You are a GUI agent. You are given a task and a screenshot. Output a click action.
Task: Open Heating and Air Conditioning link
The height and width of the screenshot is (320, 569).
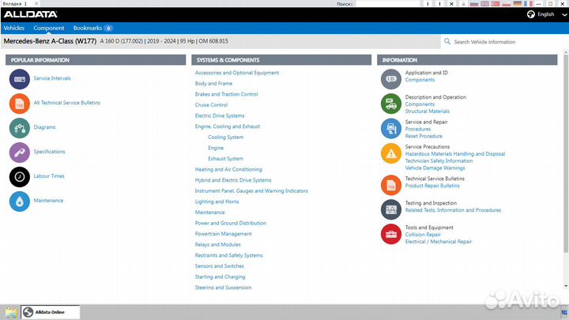pyautogui.click(x=228, y=169)
